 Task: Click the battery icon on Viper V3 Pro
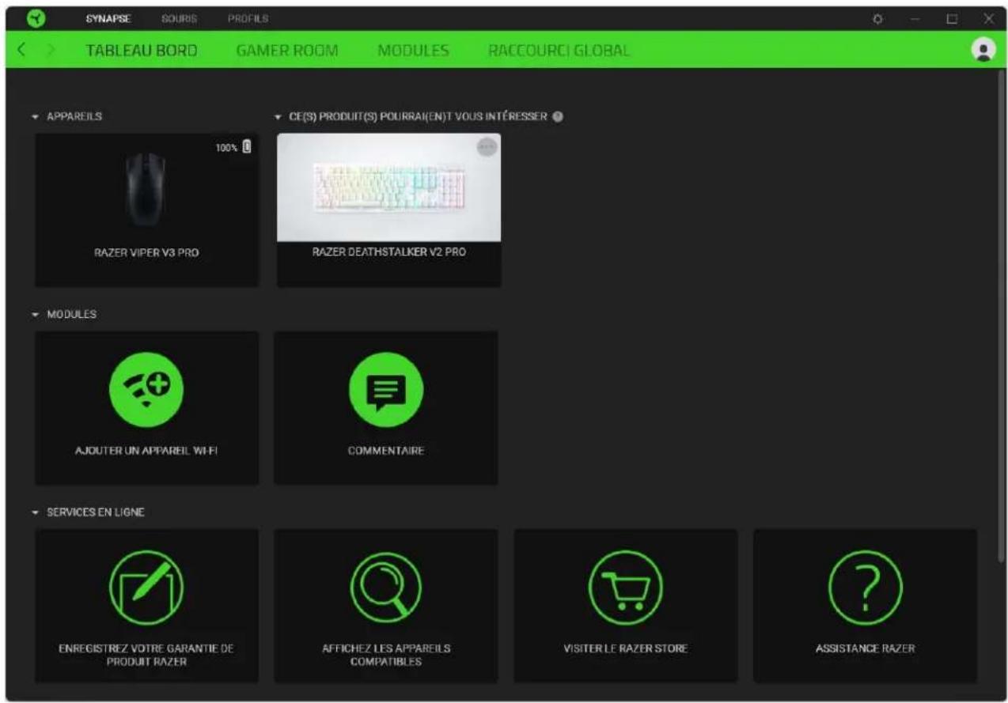point(248,146)
